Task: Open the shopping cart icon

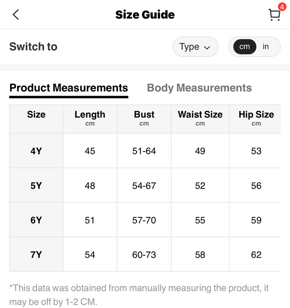Action: [x=274, y=15]
